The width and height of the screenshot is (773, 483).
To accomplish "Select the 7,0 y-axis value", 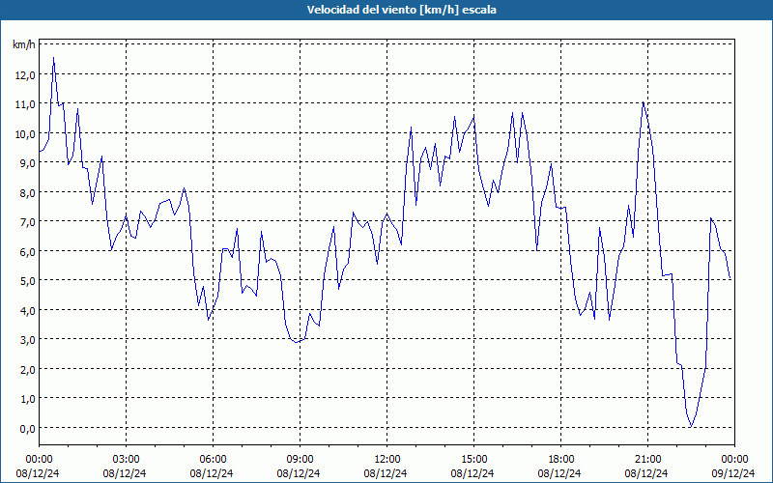I will pyautogui.click(x=28, y=222).
